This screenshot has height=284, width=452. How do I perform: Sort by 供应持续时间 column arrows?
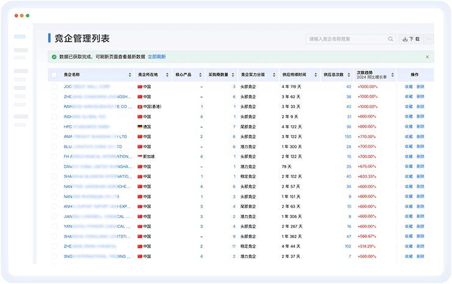pos(315,75)
